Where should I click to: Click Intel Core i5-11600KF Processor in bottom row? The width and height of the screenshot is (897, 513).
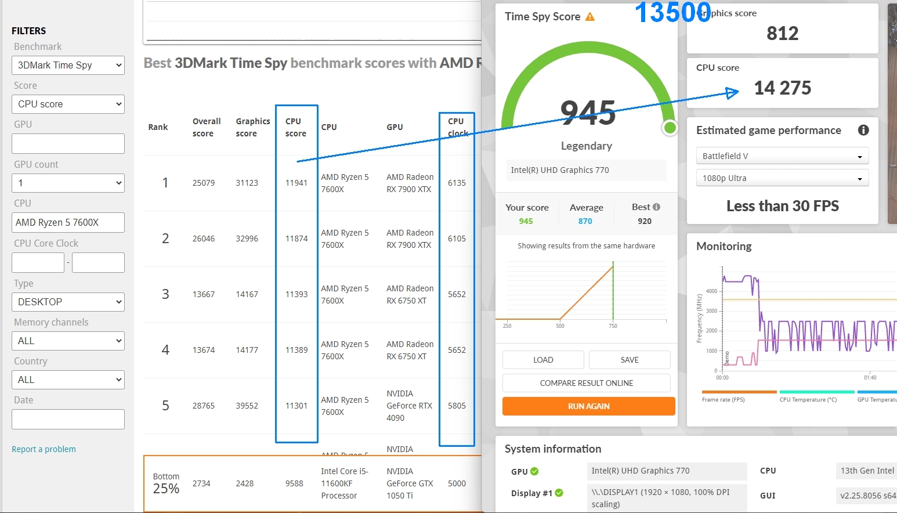coord(345,483)
